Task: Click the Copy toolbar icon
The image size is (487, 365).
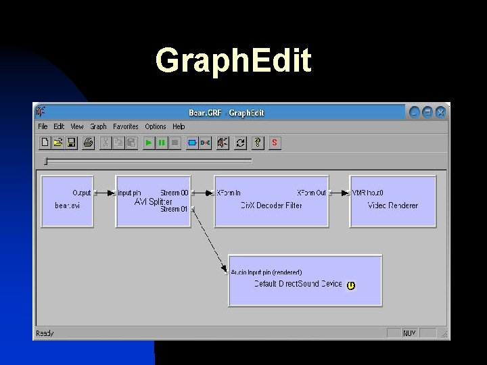Action: click(118, 143)
